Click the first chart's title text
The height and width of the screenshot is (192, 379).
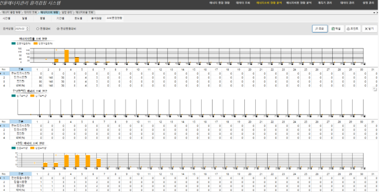(33, 39)
